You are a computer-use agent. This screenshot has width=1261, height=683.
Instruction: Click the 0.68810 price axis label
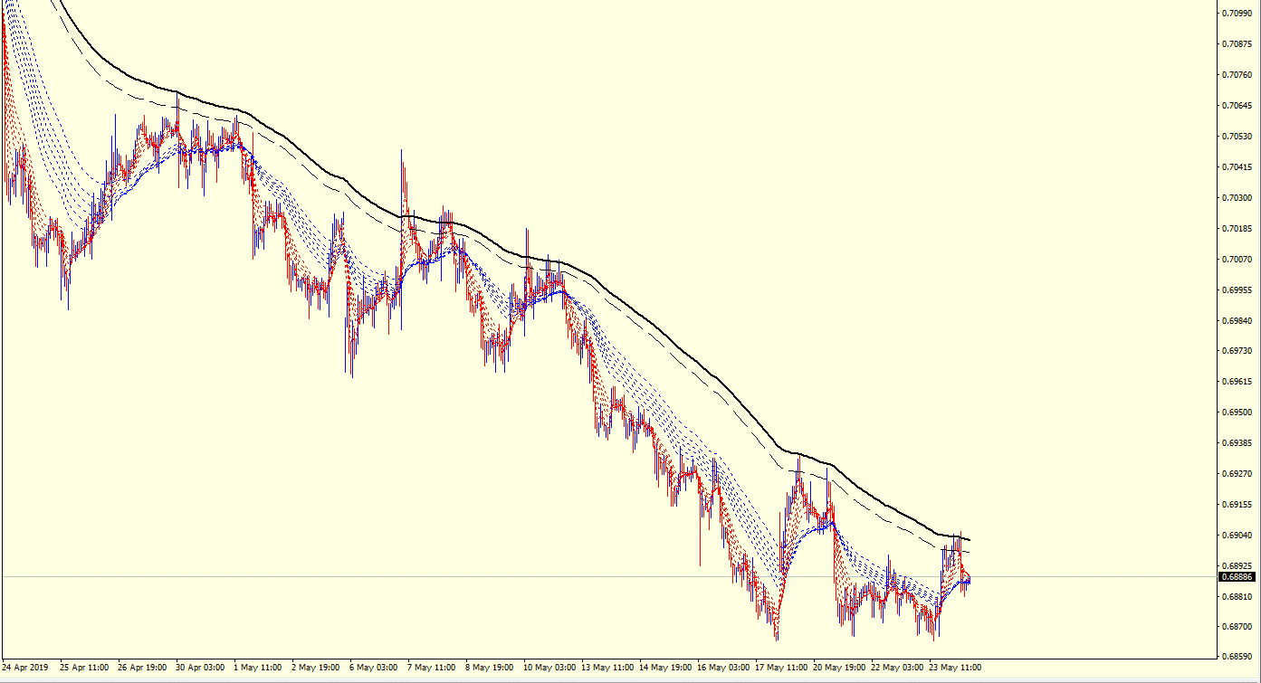coord(1236,597)
